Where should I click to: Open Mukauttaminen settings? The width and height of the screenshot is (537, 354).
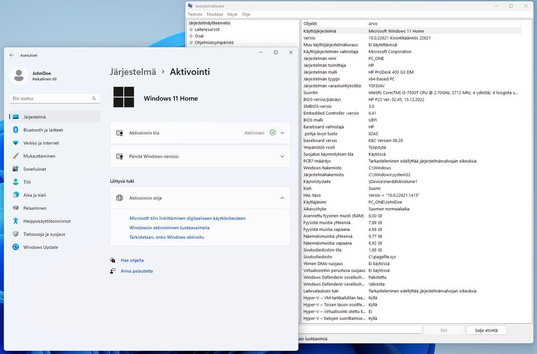[x=55, y=156]
